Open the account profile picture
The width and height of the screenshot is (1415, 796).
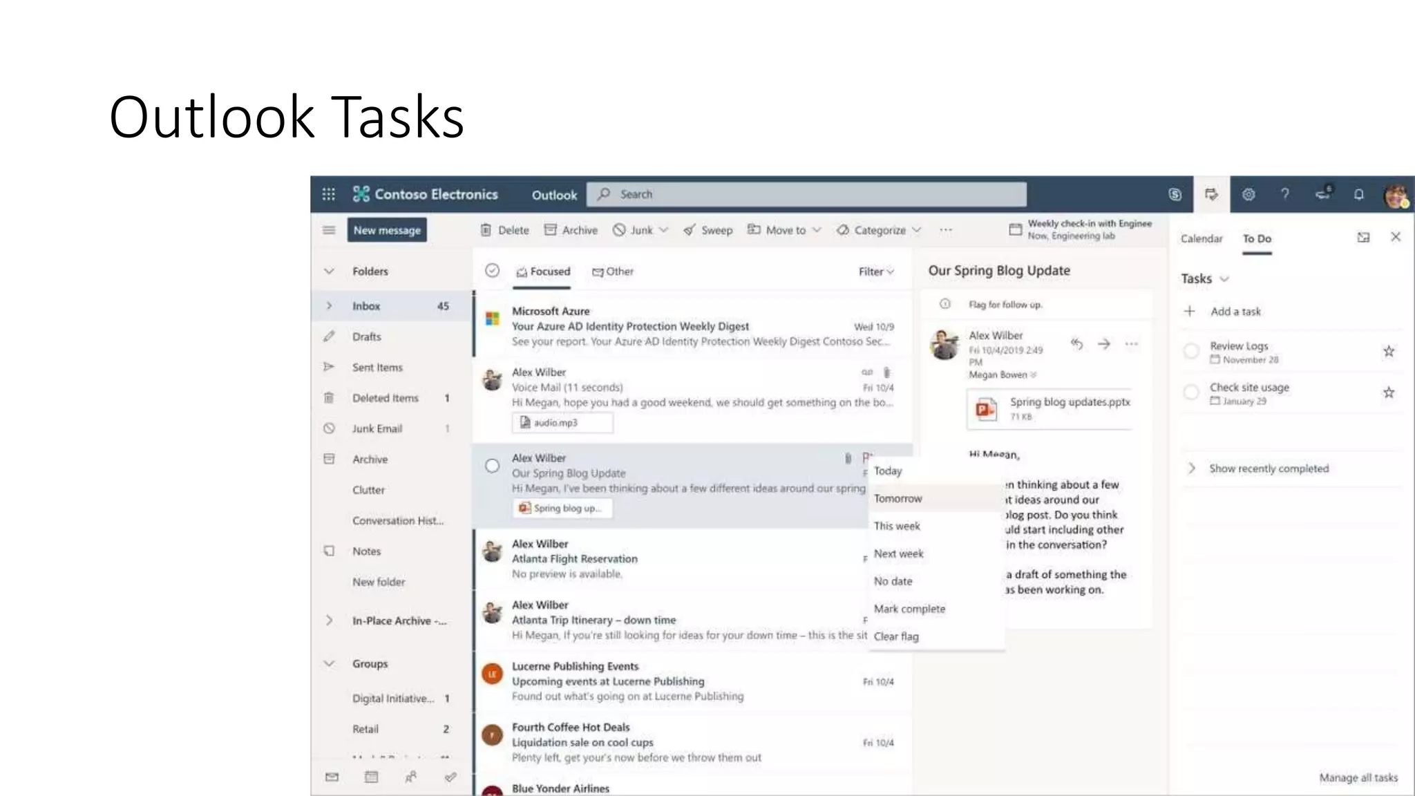1396,196
